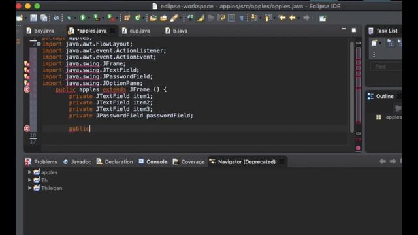Viewport: 418px width, 235px height.
Task: Click the editor vertical scrollbar
Action: pyautogui.click(x=352, y=87)
